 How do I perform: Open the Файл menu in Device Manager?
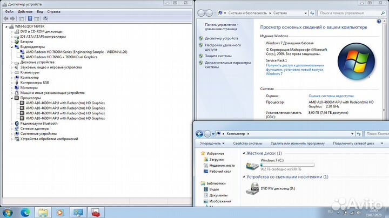(x=9, y=12)
